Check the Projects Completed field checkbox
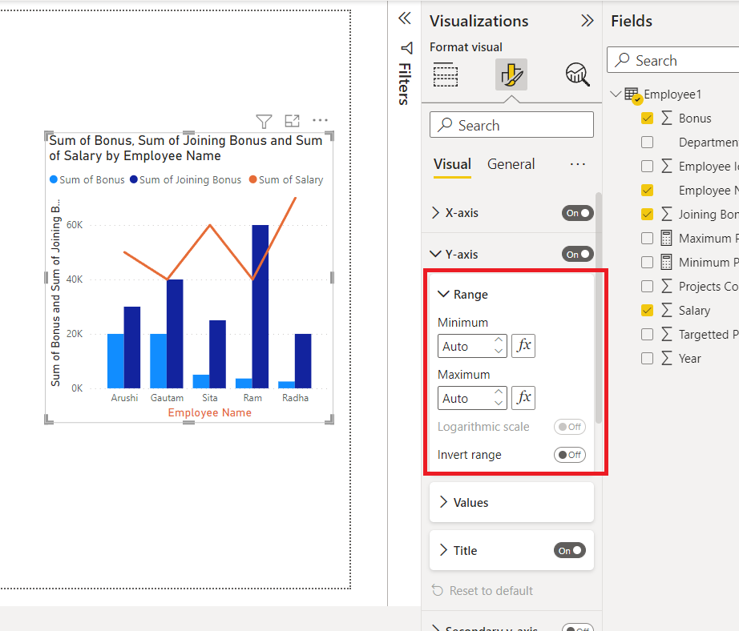739x631 pixels. tap(647, 287)
